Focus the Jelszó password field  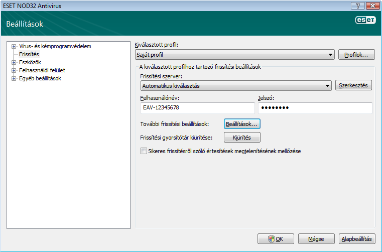pos(315,108)
